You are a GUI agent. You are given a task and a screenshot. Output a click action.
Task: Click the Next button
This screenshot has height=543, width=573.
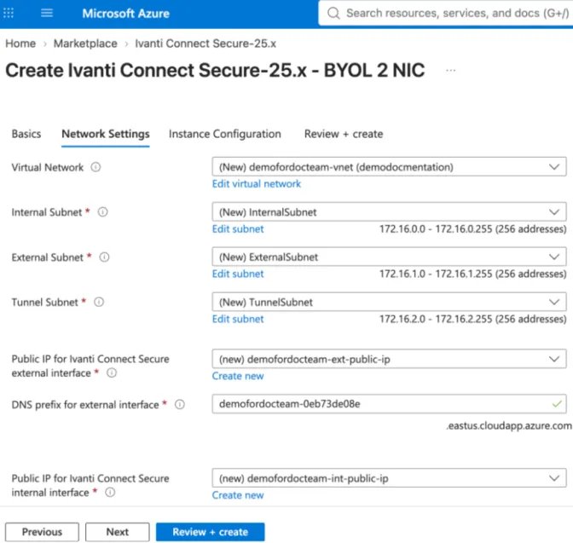tap(118, 532)
